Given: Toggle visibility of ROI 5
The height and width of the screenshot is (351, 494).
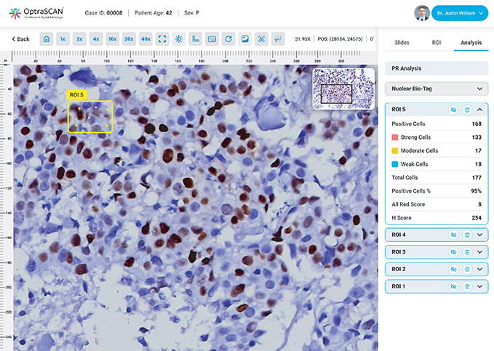Looking at the screenshot, I should [x=453, y=110].
